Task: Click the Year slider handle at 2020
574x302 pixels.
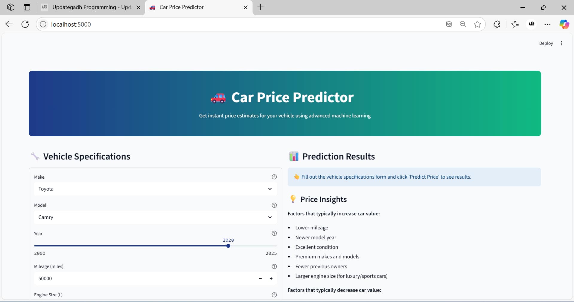Action: pos(228,246)
